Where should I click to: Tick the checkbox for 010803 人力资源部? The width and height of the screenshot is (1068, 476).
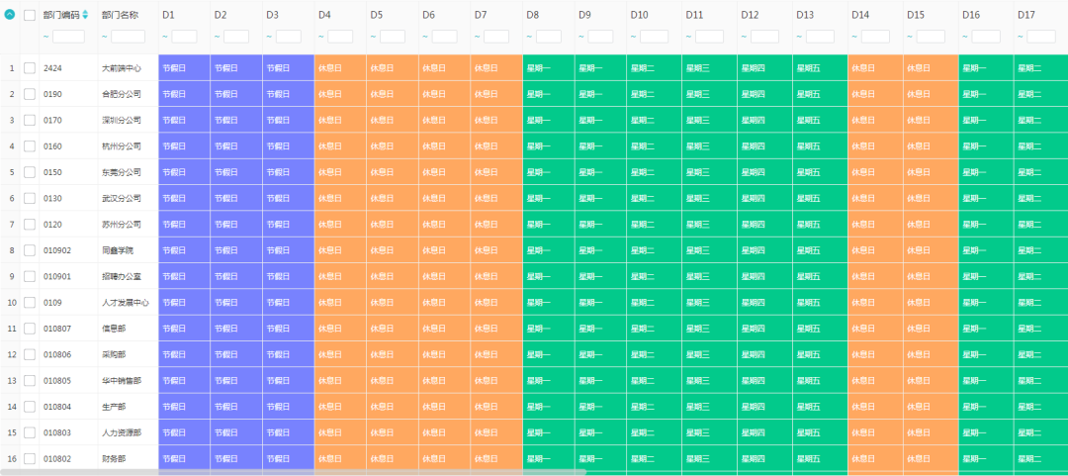point(30,432)
